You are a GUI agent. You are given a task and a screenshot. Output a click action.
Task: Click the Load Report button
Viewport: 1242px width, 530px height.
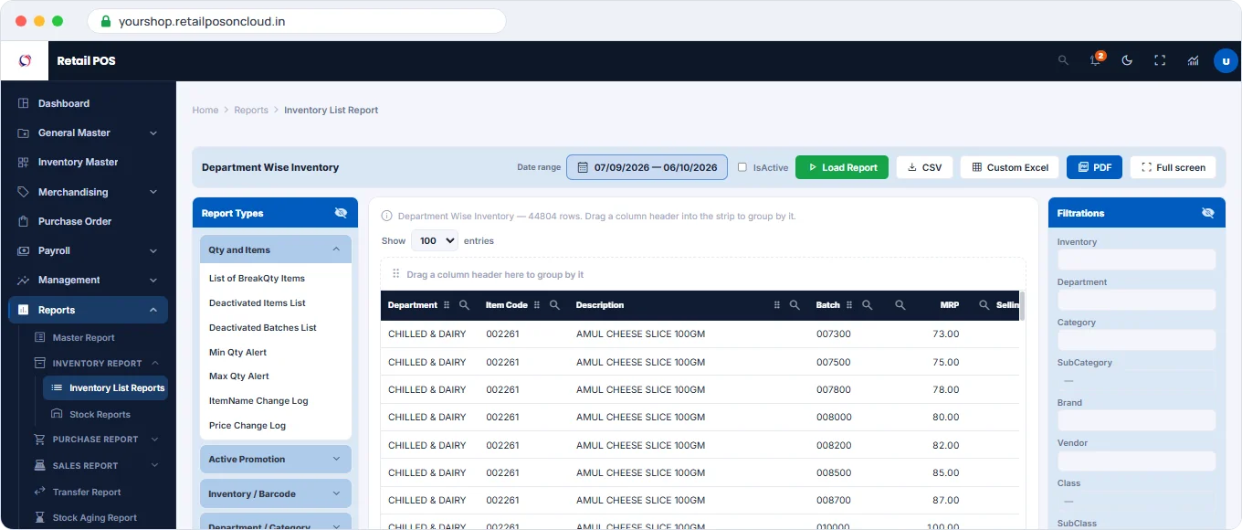click(x=842, y=167)
